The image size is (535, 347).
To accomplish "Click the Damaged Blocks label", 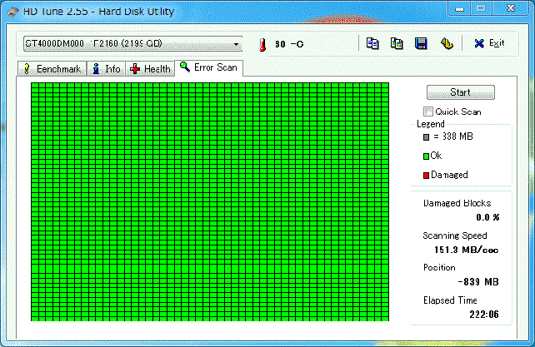I will (x=457, y=203).
